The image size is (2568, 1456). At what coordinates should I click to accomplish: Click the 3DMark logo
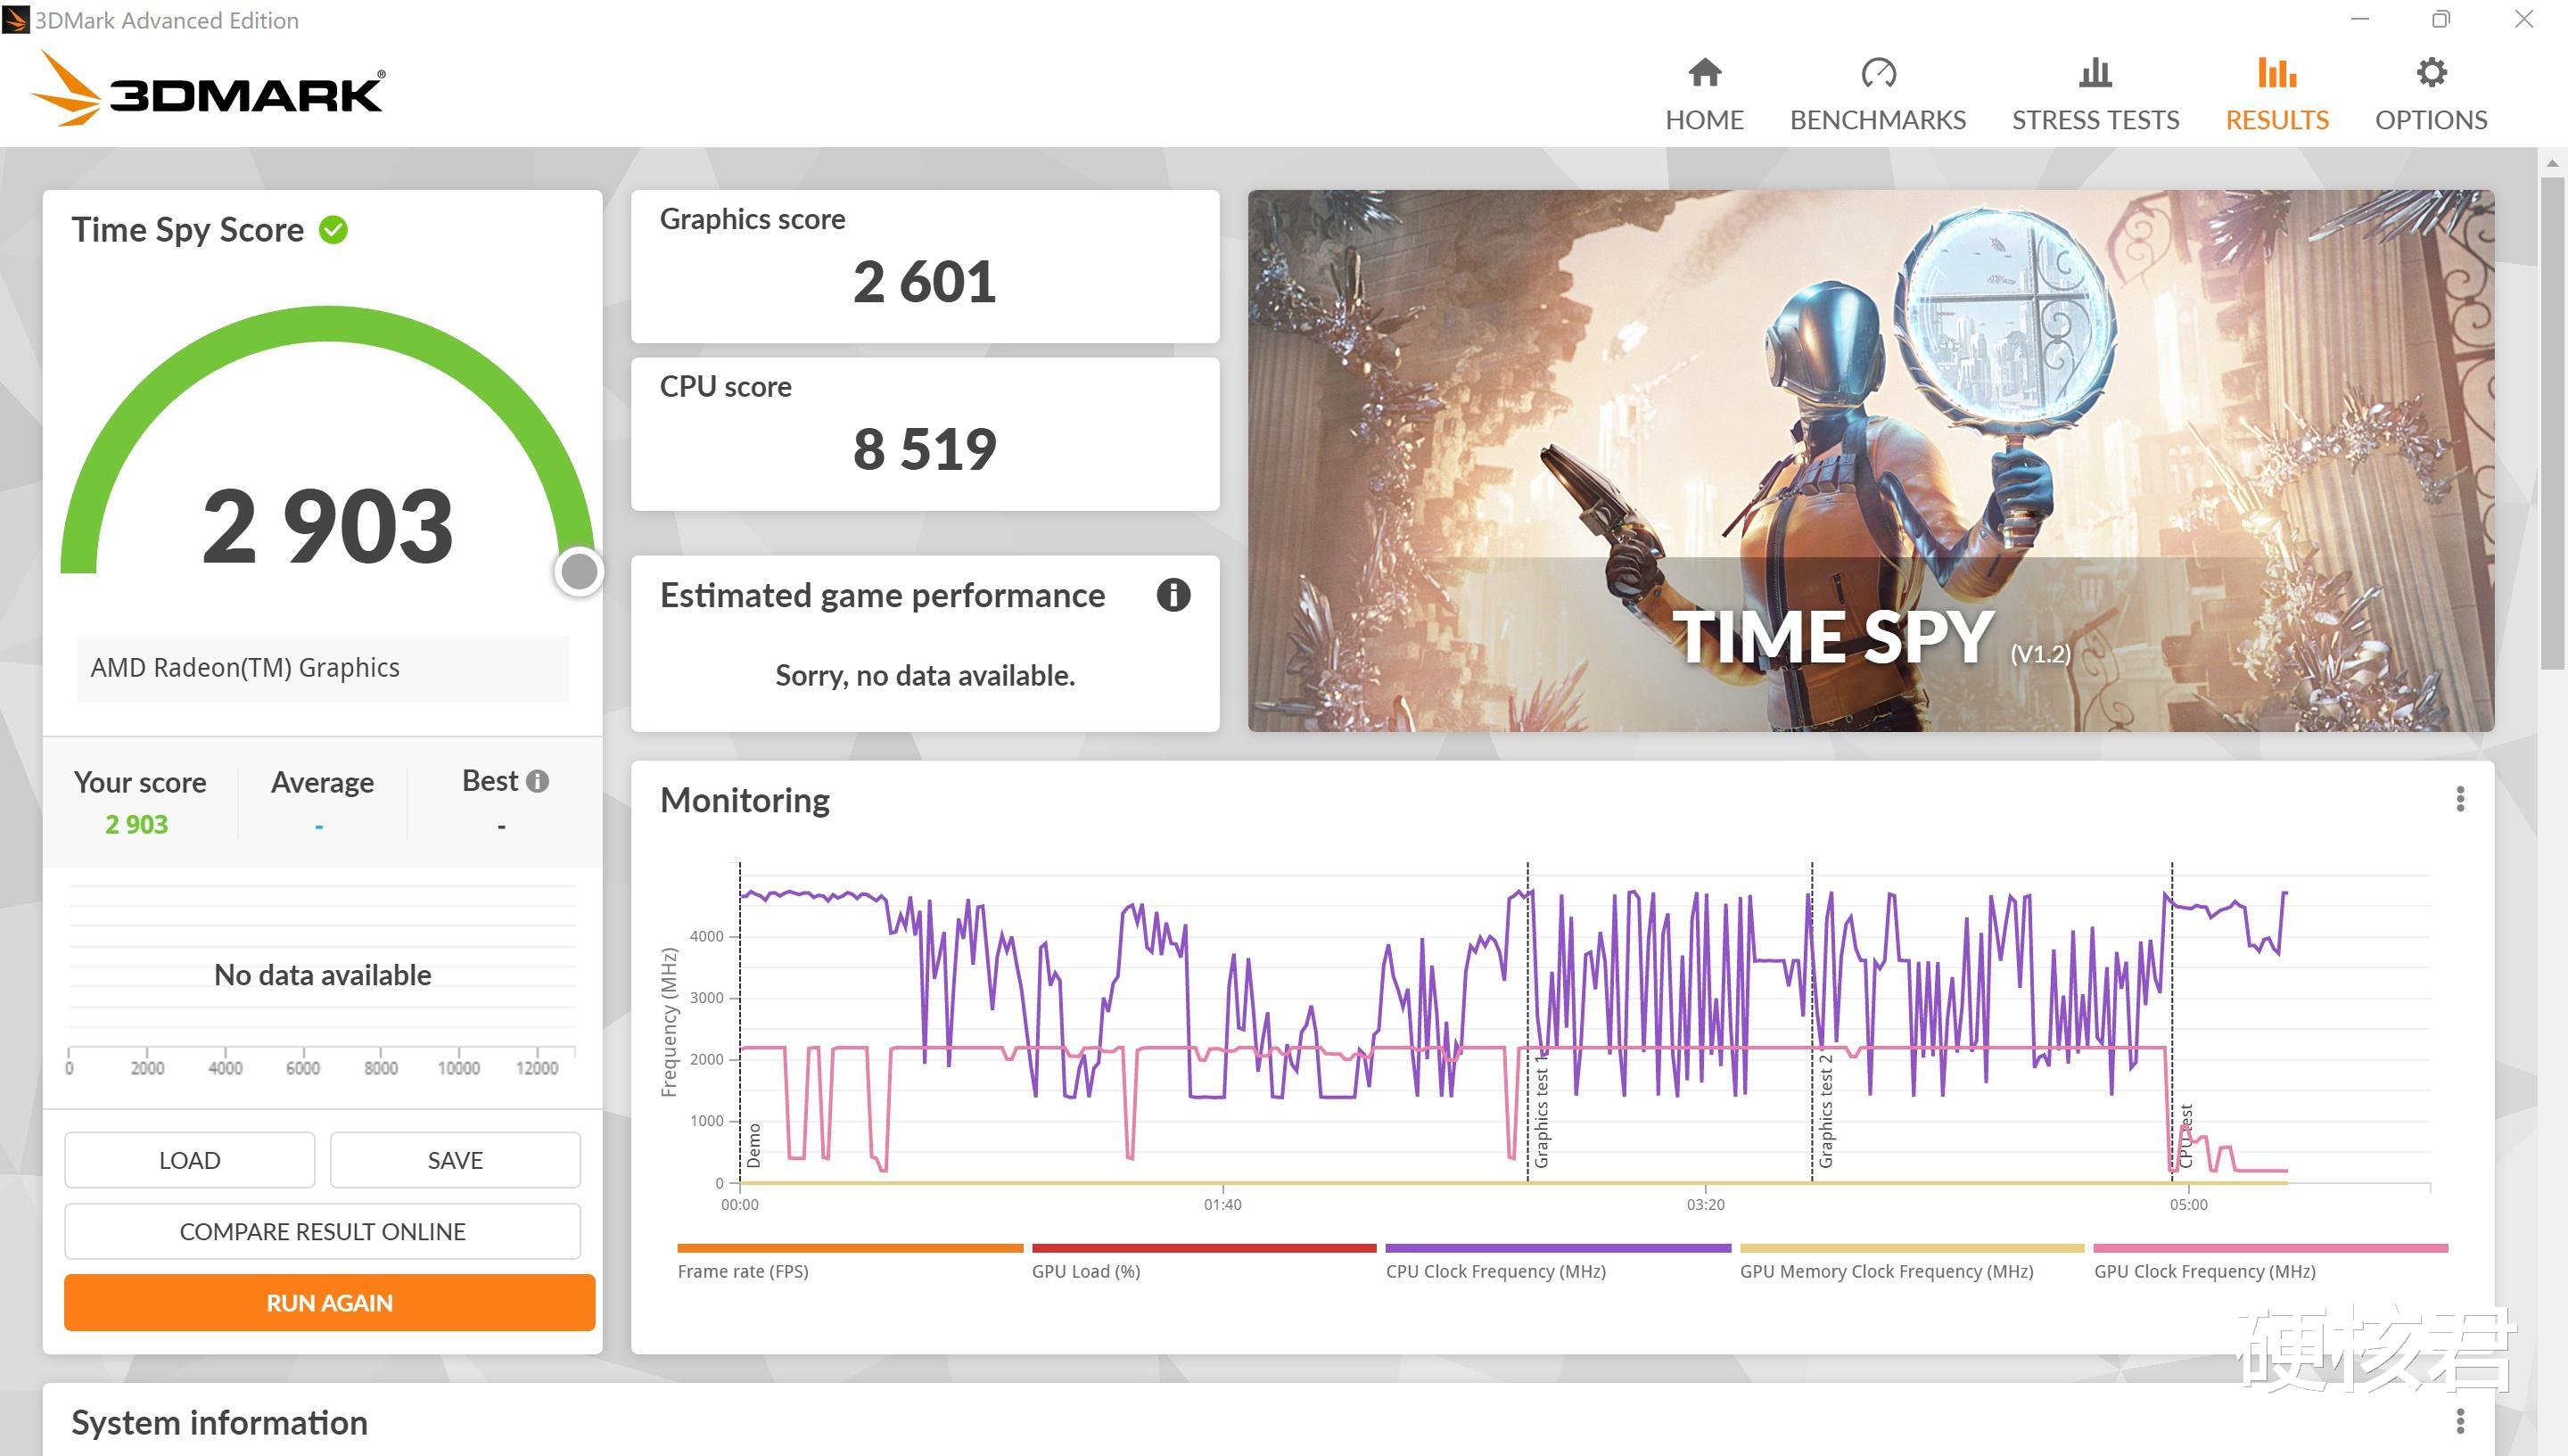click(207, 91)
